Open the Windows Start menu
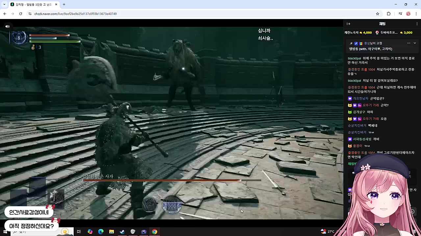The width and height of the screenshot is (421, 236). 5,232
